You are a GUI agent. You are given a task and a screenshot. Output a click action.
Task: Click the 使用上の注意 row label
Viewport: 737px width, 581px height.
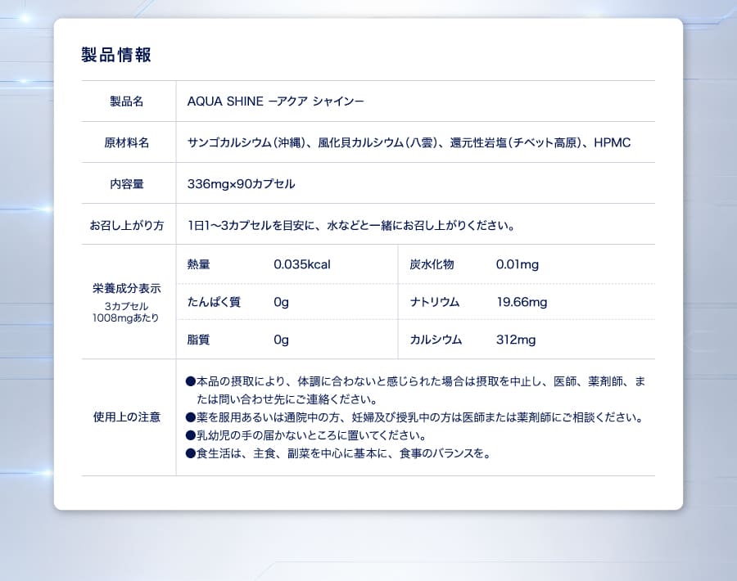coord(126,417)
